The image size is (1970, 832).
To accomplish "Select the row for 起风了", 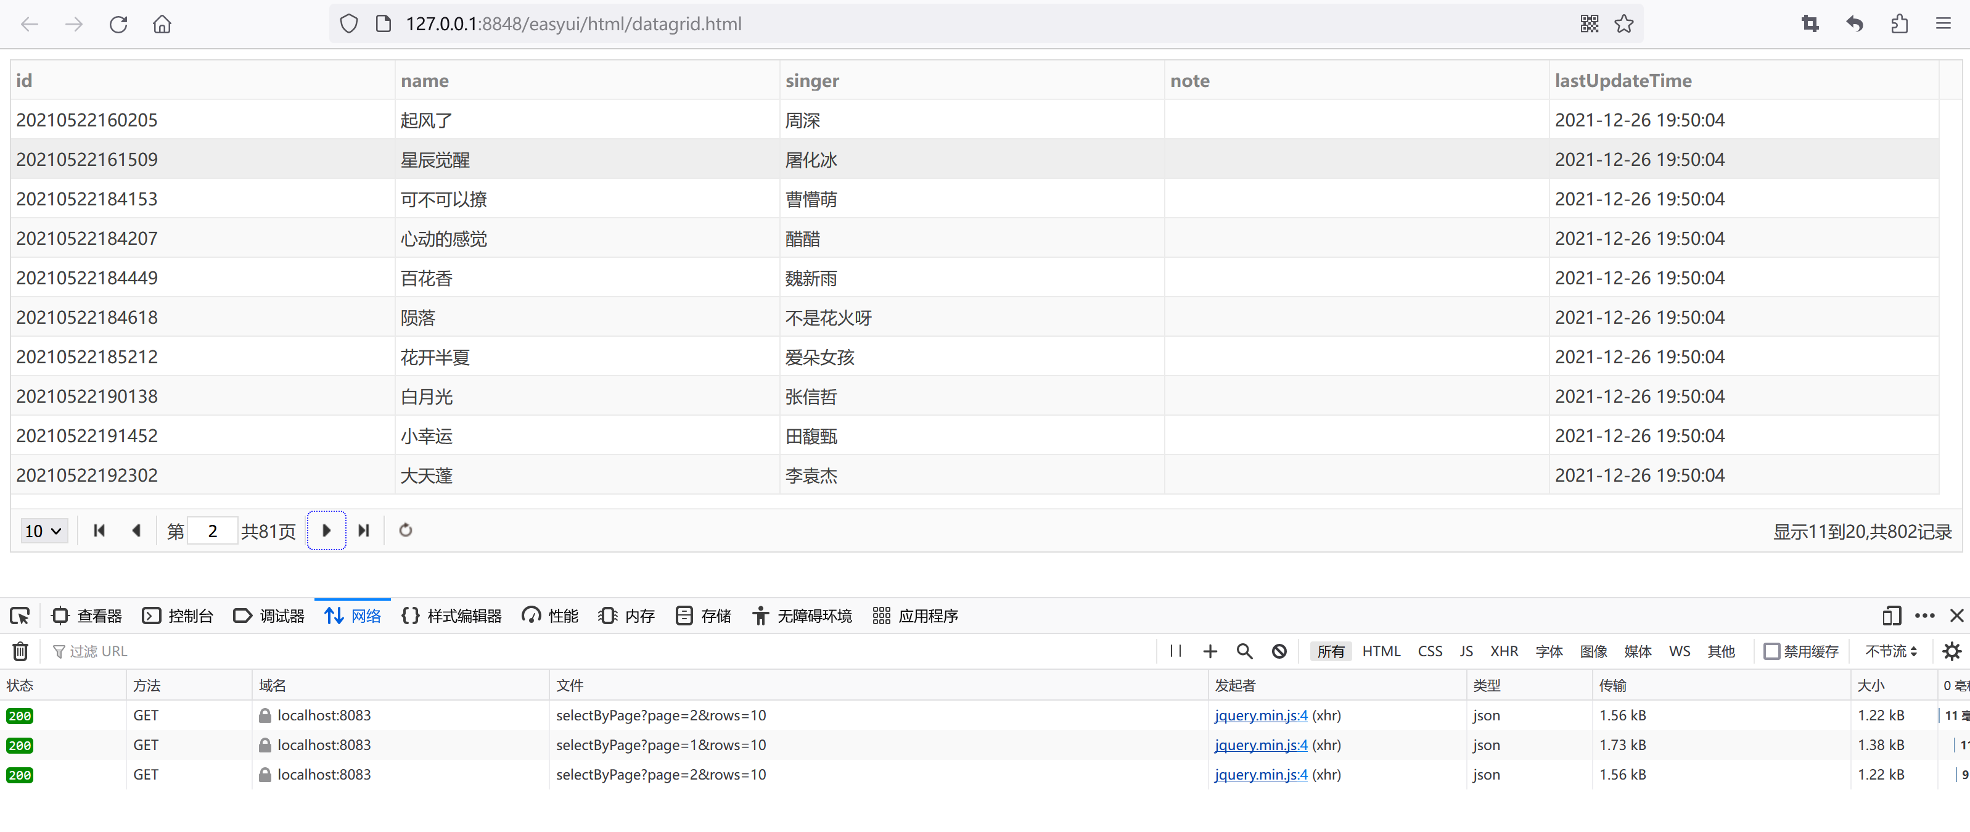I will click(x=974, y=120).
